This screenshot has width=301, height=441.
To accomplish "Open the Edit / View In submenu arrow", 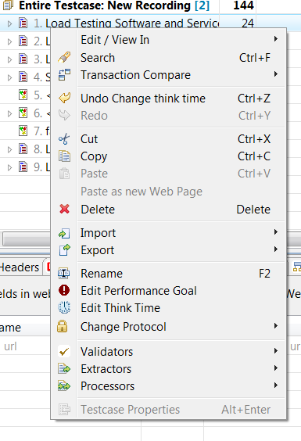I will click(x=276, y=39).
